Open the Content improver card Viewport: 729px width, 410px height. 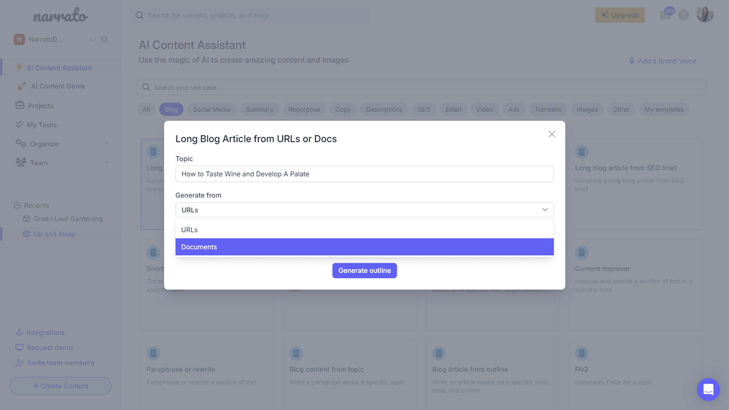tap(636, 285)
